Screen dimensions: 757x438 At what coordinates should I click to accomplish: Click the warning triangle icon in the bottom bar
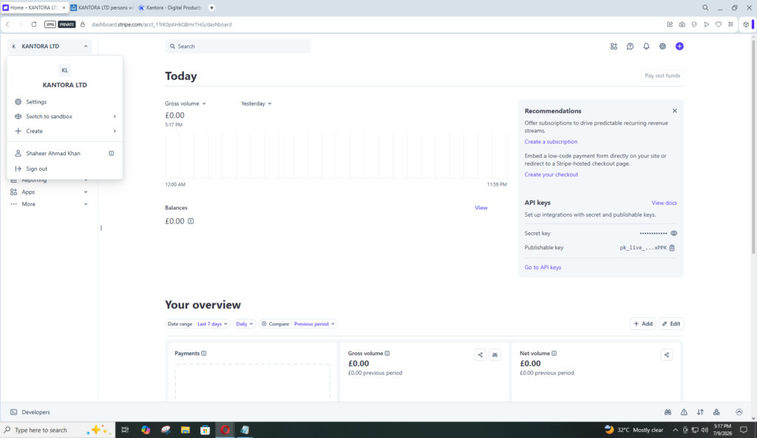tap(684, 412)
